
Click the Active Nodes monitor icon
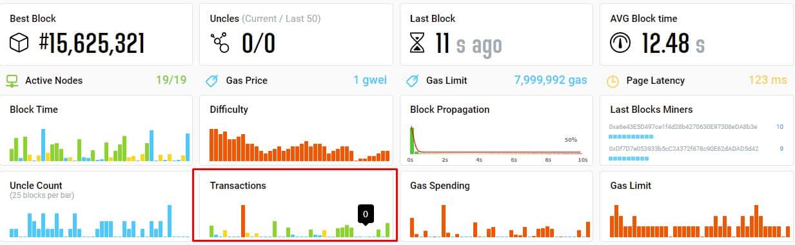pyautogui.click(x=12, y=81)
